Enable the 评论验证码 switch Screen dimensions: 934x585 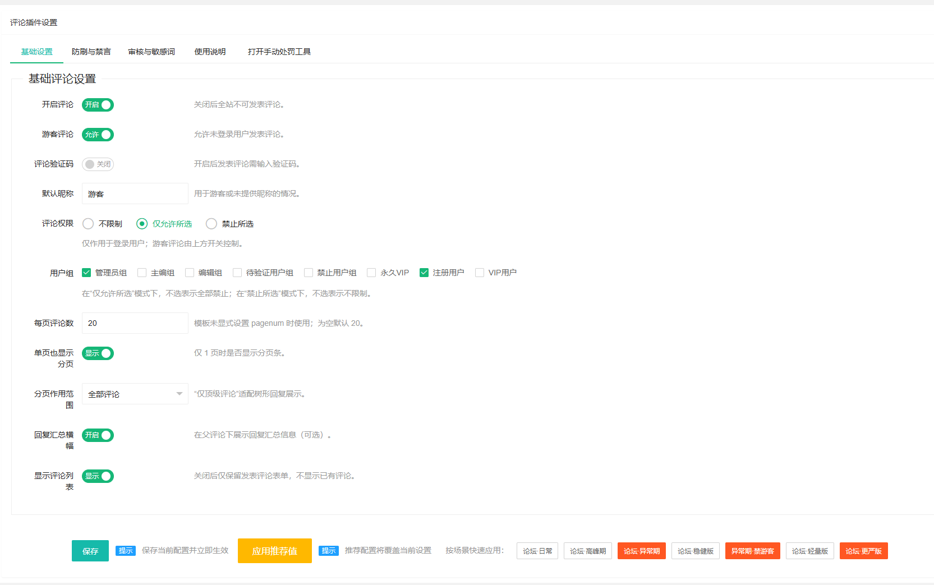click(98, 164)
